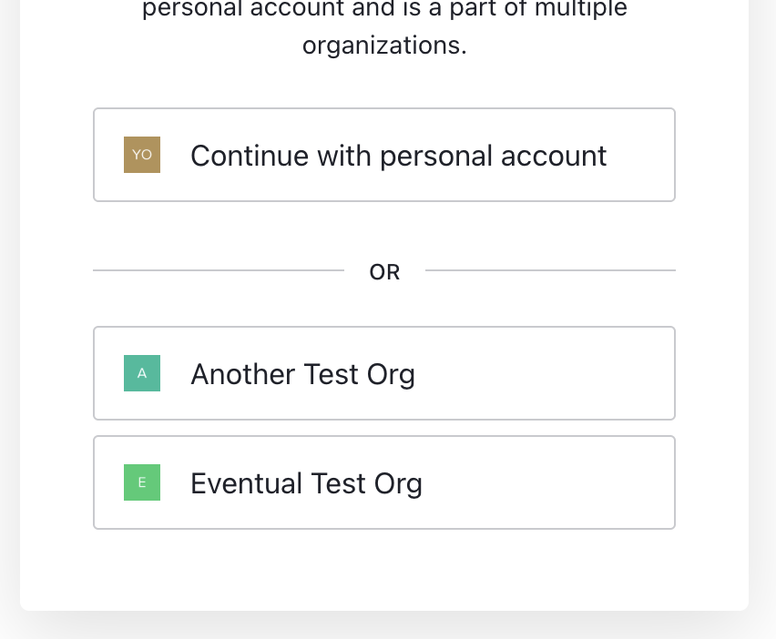The height and width of the screenshot is (639, 776).
Task: Click the 'Another Test Org' label text
Action: coord(302,374)
